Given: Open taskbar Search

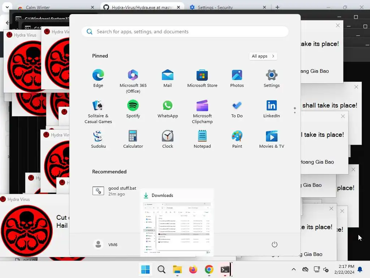Looking at the screenshot, I should tap(162, 269).
